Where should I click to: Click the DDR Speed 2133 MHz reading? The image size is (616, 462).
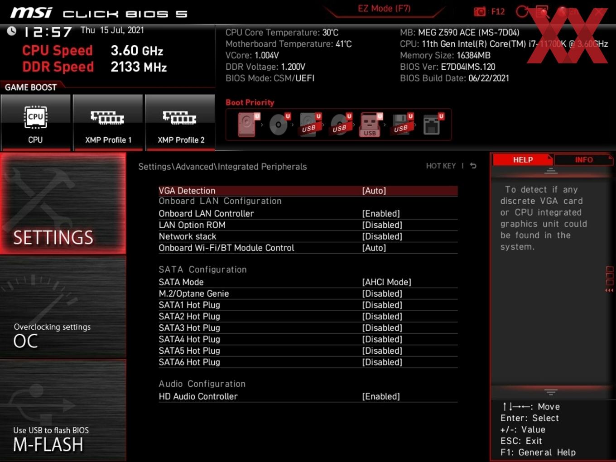pyautogui.click(x=95, y=67)
